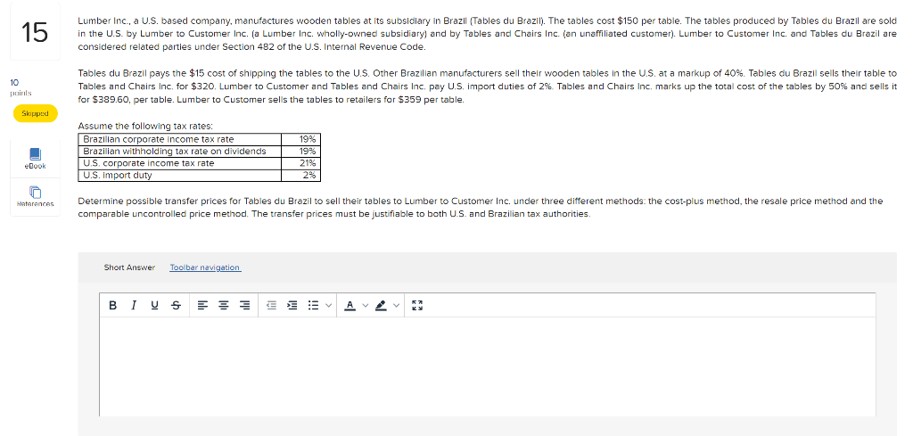Open the References resource
The width and height of the screenshot is (913, 436).
click(35, 197)
